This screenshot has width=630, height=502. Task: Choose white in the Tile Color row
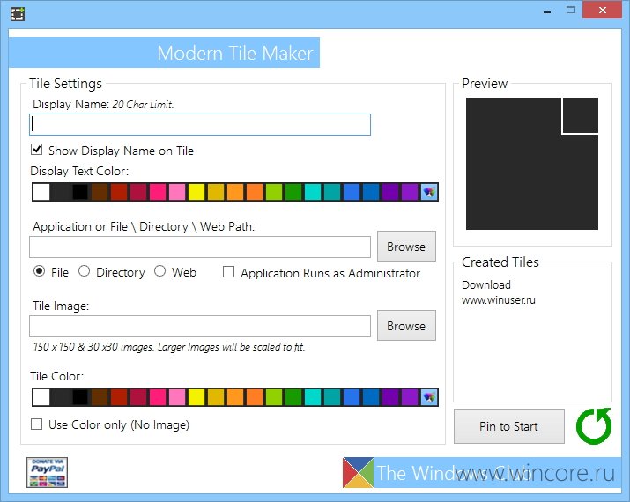(x=41, y=397)
